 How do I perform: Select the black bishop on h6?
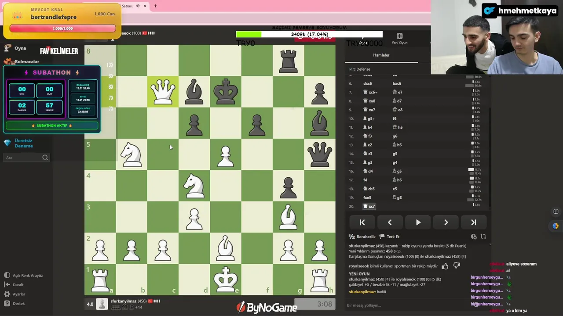pos(320,123)
